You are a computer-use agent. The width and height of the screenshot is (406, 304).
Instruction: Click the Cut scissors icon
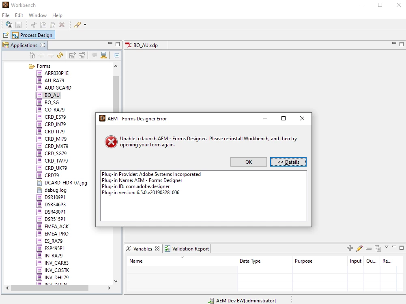click(33, 25)
